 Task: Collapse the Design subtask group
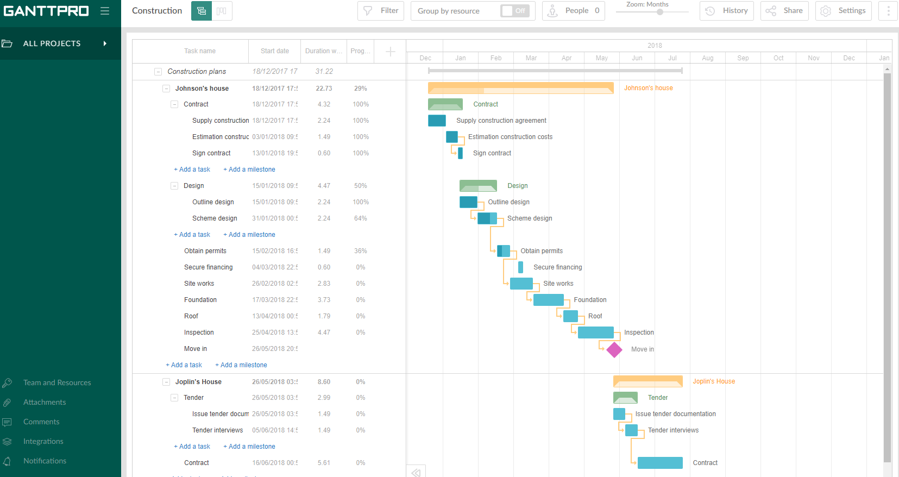(174, 186)
